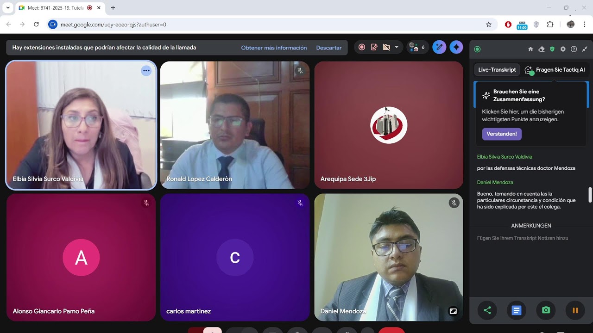
Task: Open the Tactiq home icon
Action: click(530, 49)
